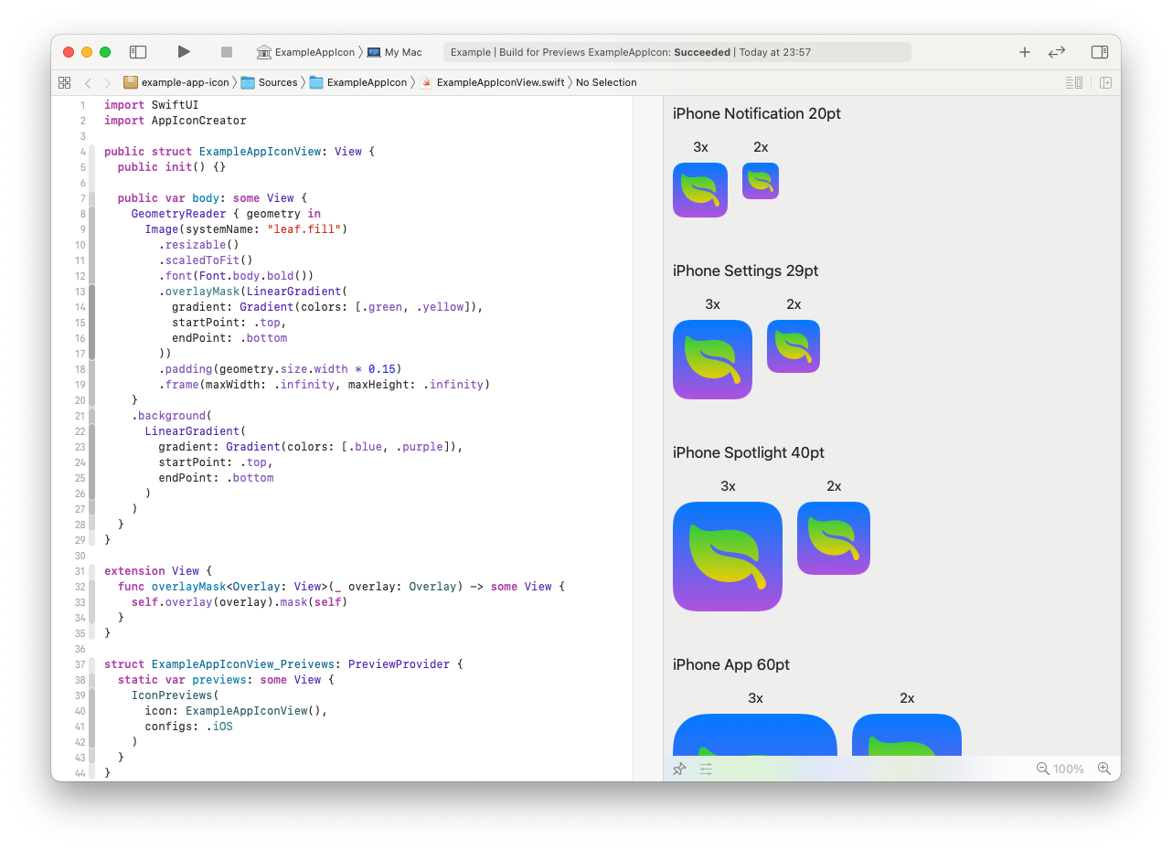Open ExampleAppIconView.swift breadcrumb
Screen dimensions: 1172x849
(x=492, y=82)
